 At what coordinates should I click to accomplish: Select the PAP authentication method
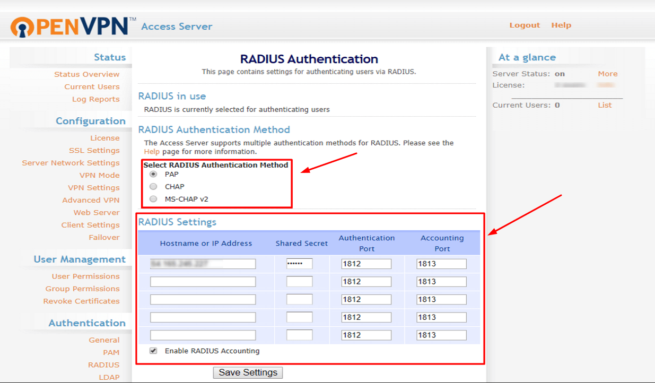[153, 174]
